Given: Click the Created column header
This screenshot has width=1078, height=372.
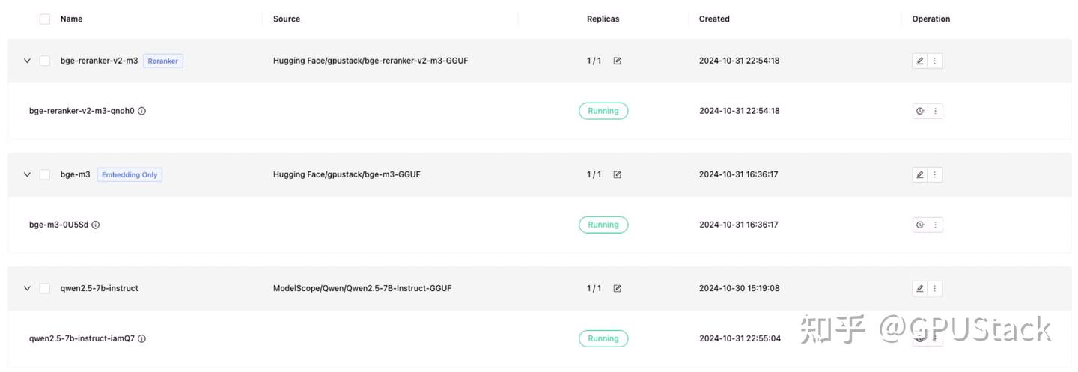Looking at the screenshot, I should pos(714,19).
